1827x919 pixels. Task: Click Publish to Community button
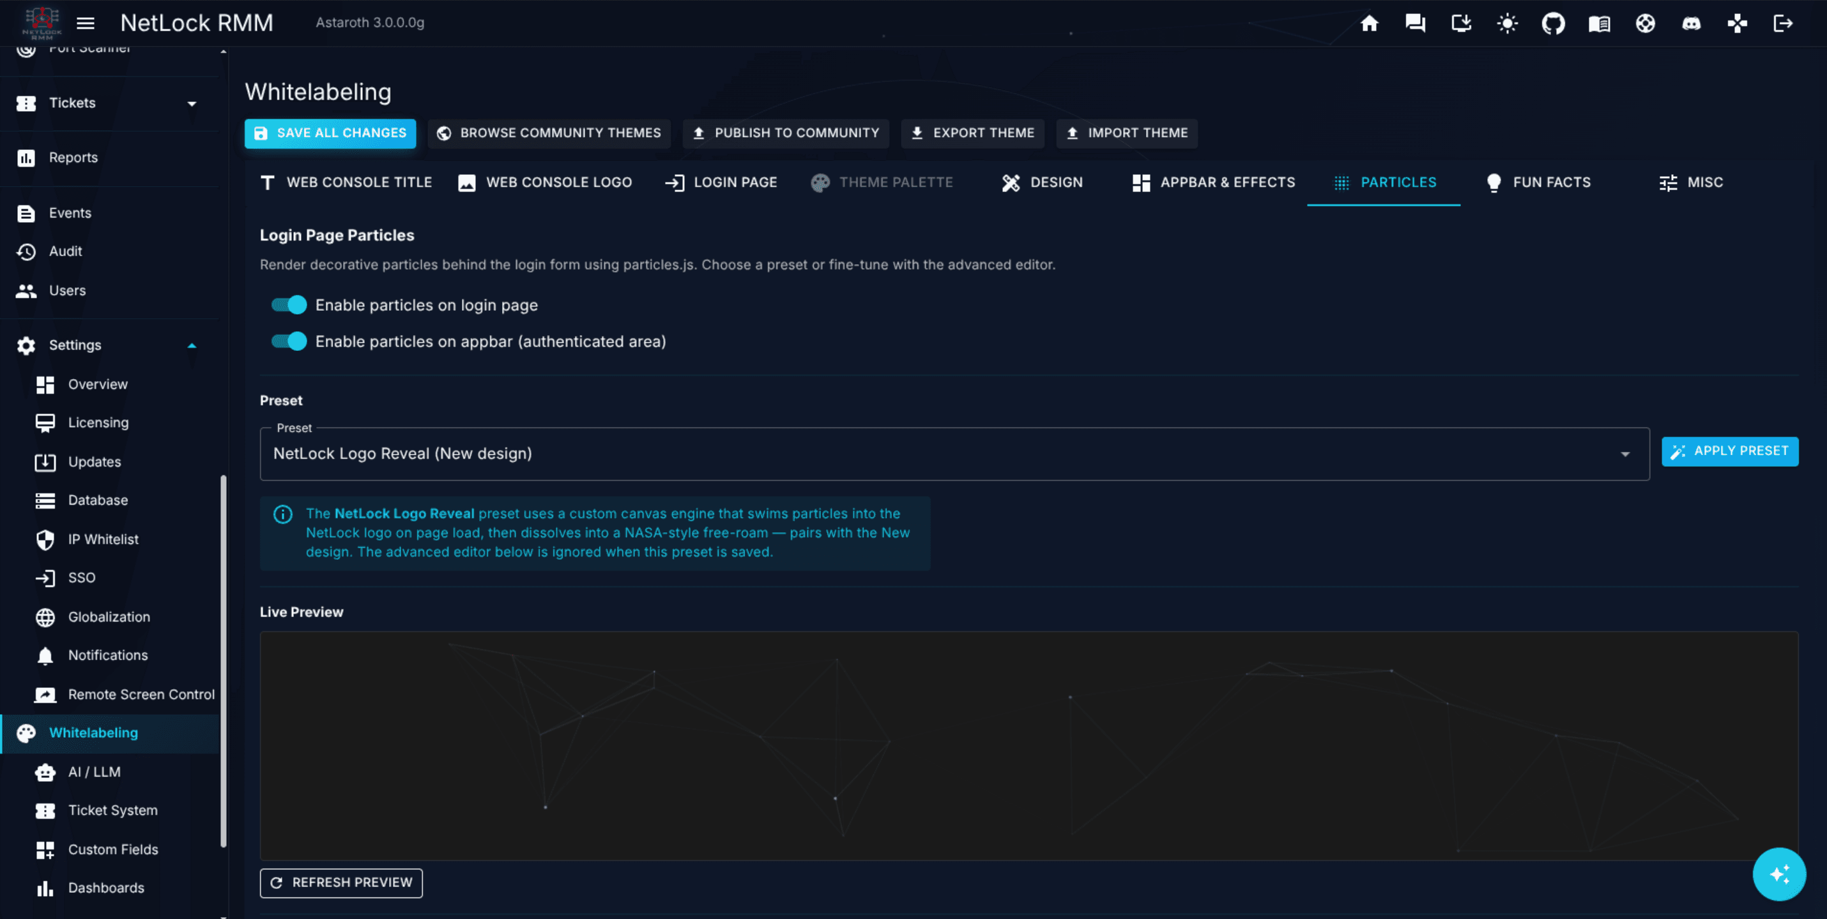786,133
